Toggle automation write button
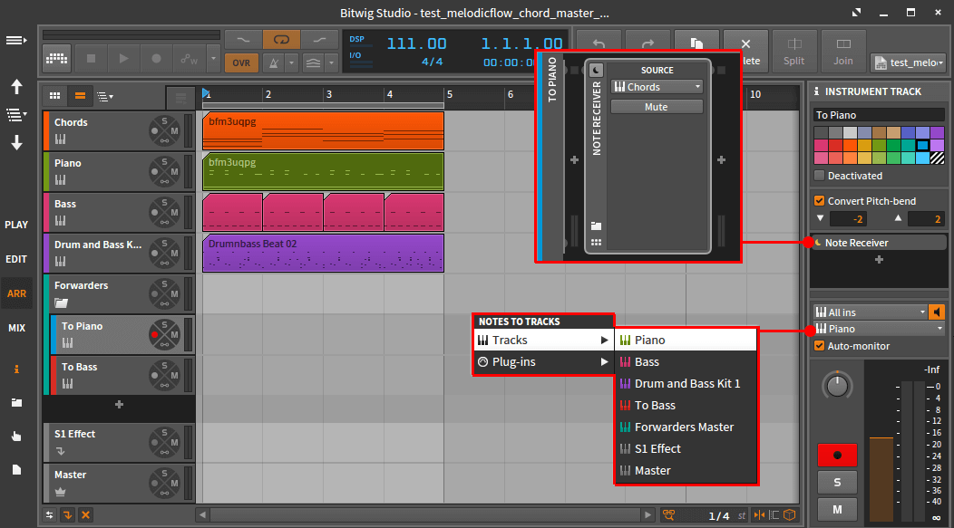This screenshot has height=528, width=954. pyautogui.click(x=190, y=59)
